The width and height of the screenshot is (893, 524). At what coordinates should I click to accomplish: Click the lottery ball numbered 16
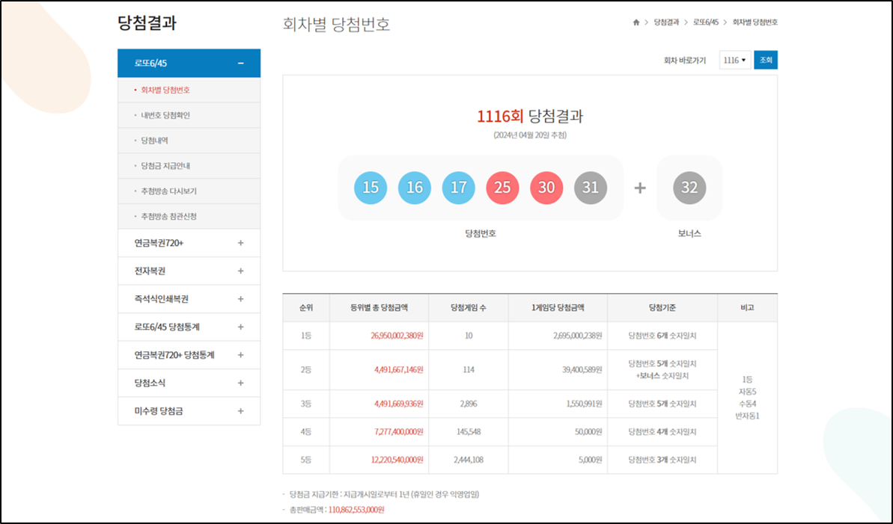(415, 188)
